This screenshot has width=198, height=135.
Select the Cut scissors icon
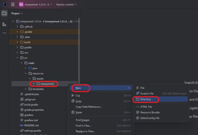tap(73, 95)
